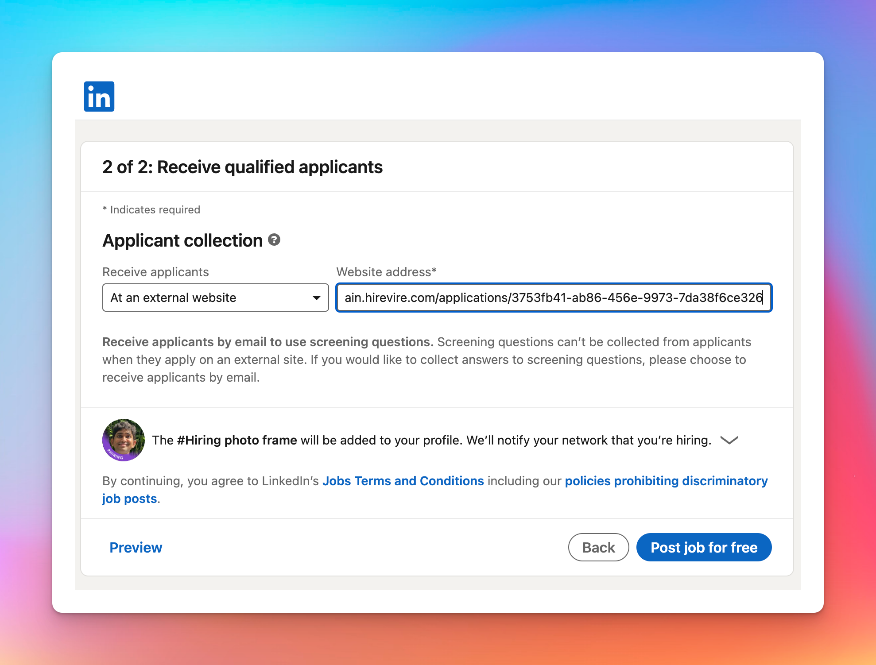Screen dimensions: 876x665
Task: Click the 'Website address*' field label
Action: click(x=386, y=272)
